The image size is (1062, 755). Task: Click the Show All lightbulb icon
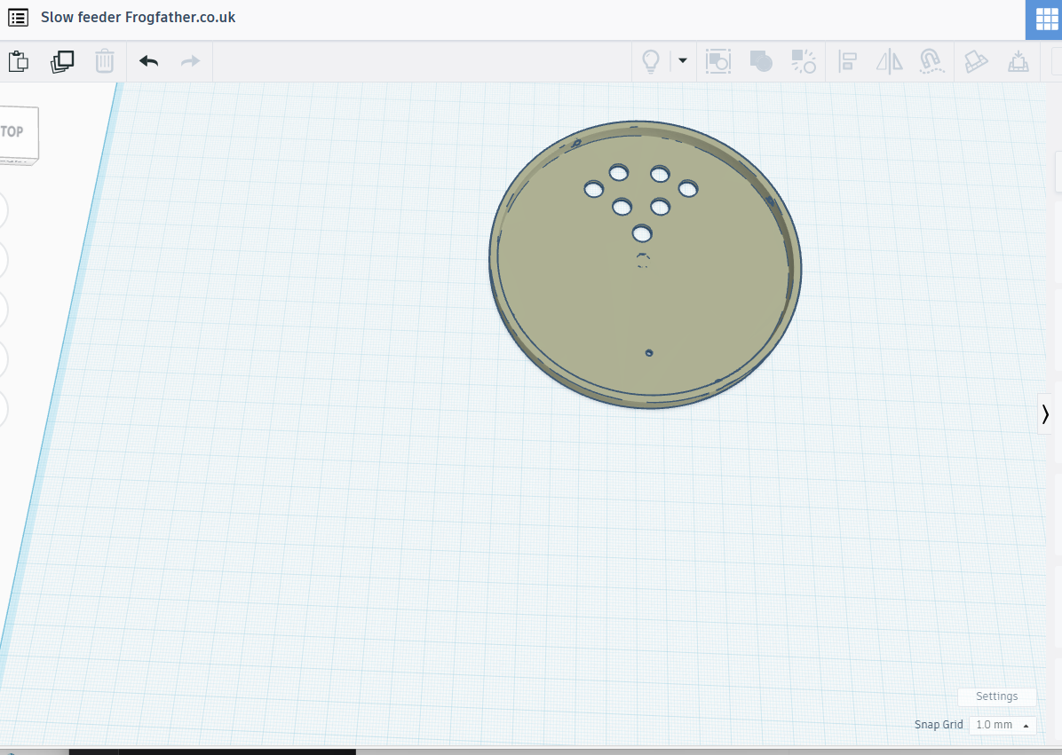tap(651, 61)
